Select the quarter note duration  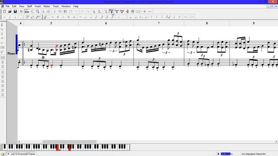point(91,17)
